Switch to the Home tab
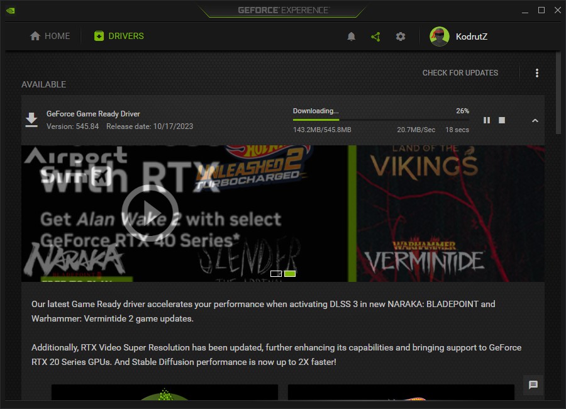566x409 pixels. point(50,36)
